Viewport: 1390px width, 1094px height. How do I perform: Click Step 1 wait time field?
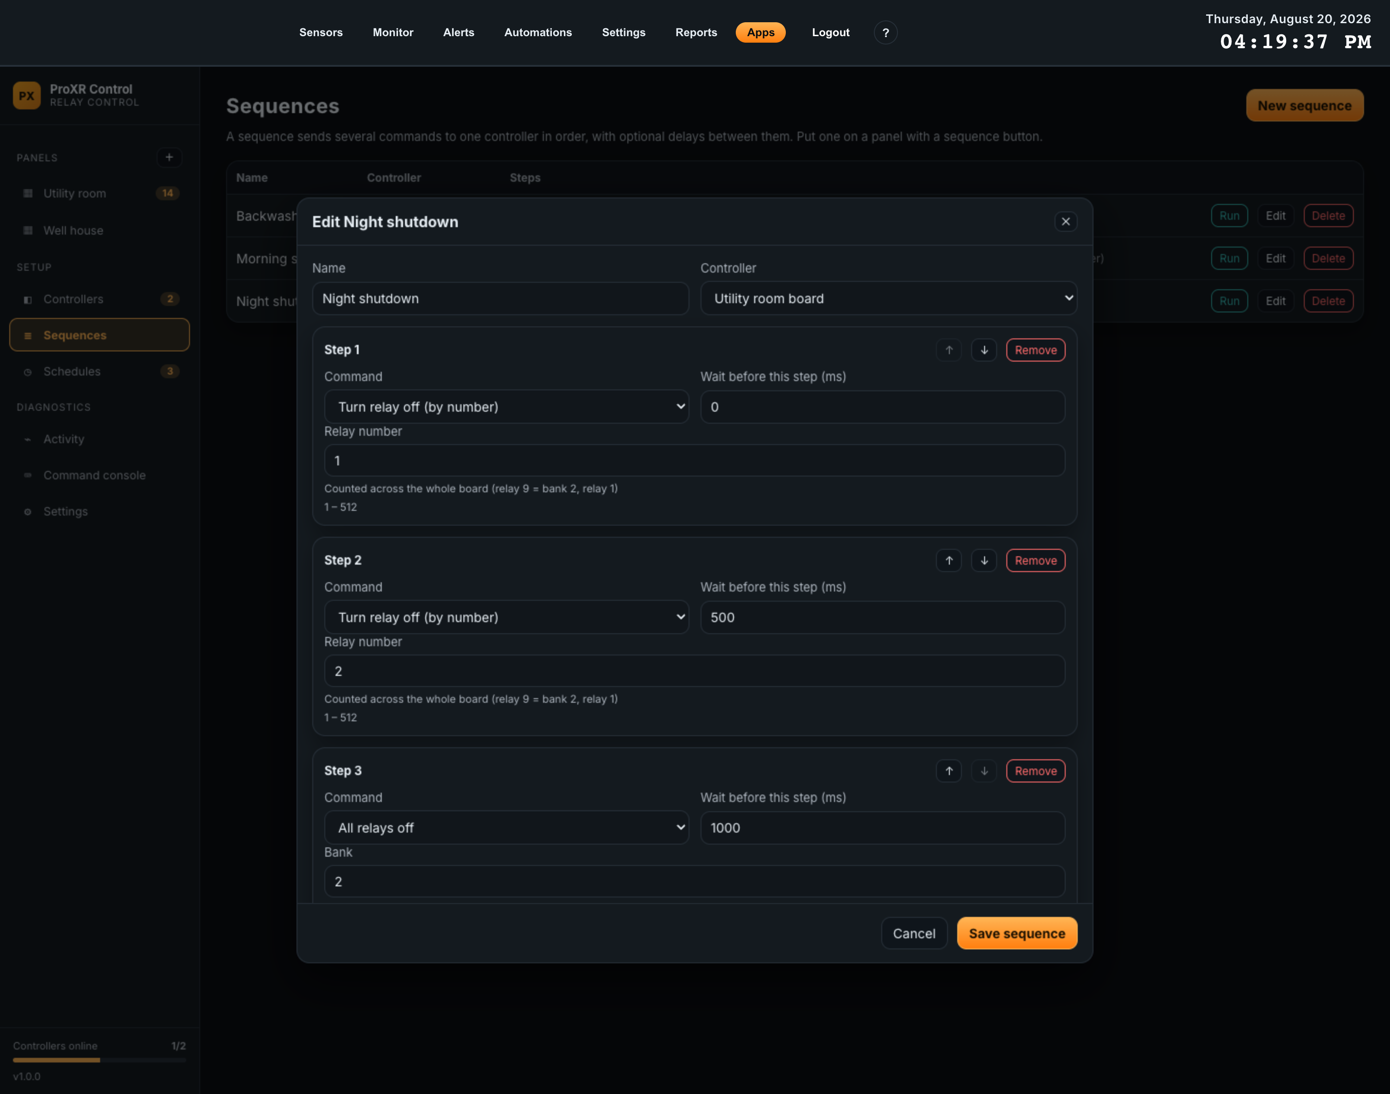pos(882,407)
